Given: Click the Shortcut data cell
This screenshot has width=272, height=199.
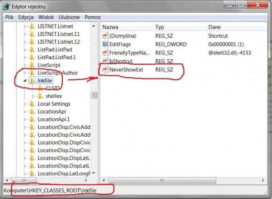Looking at the screenshot, I should tap(218, 36).
